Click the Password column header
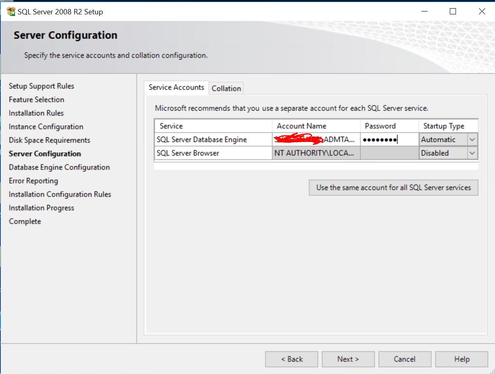This screenshot has width=495, height=374. (389, 126)
